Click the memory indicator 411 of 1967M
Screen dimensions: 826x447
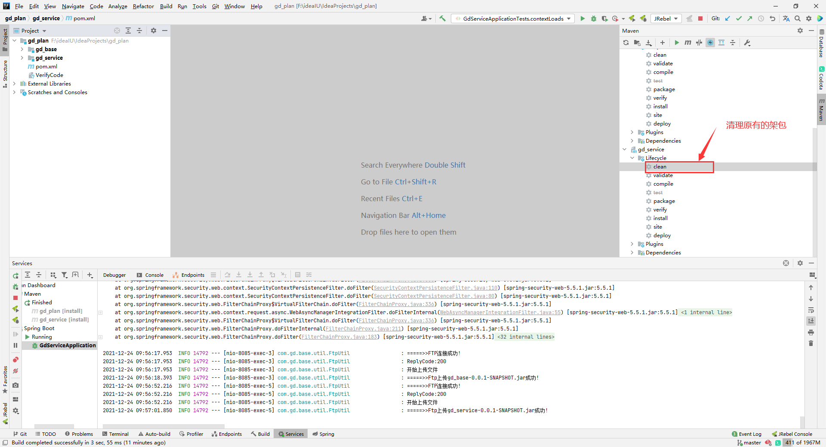[x=802, y=442]
